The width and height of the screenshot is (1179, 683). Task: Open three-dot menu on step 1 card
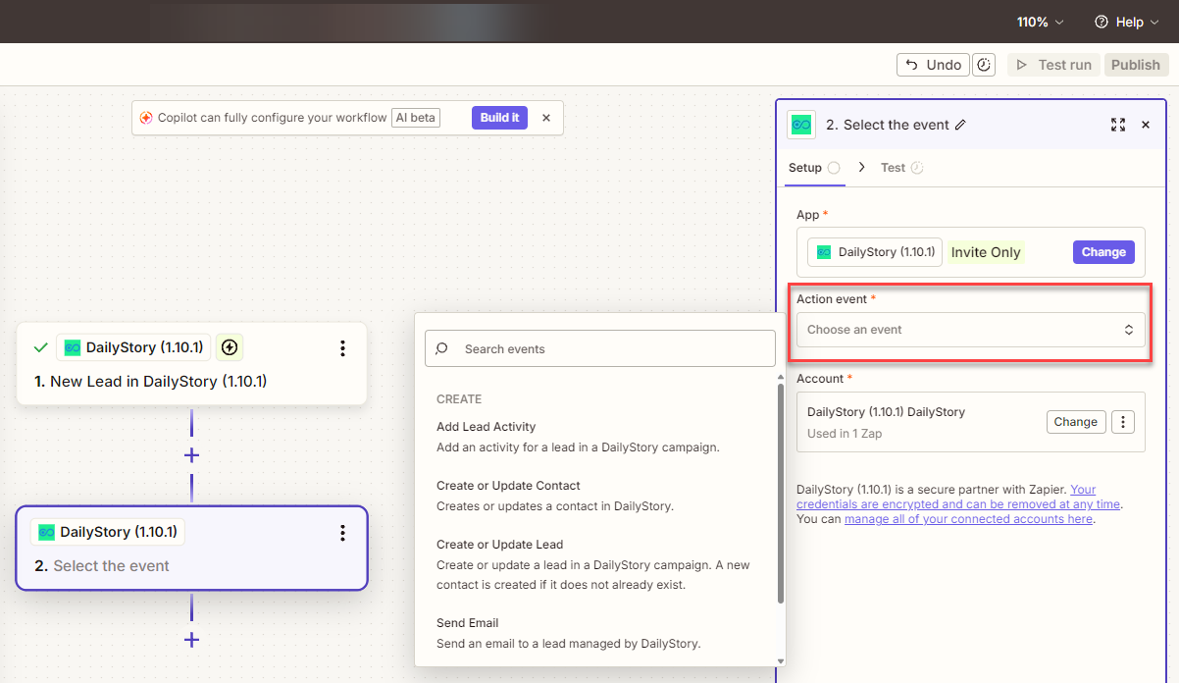[x=342, y=348]
